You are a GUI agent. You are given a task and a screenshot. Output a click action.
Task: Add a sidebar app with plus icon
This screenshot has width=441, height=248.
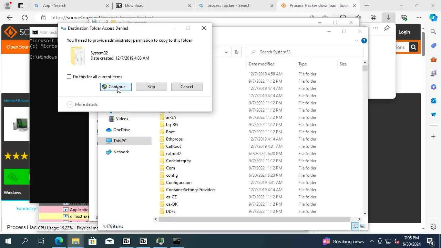(433, 137)
